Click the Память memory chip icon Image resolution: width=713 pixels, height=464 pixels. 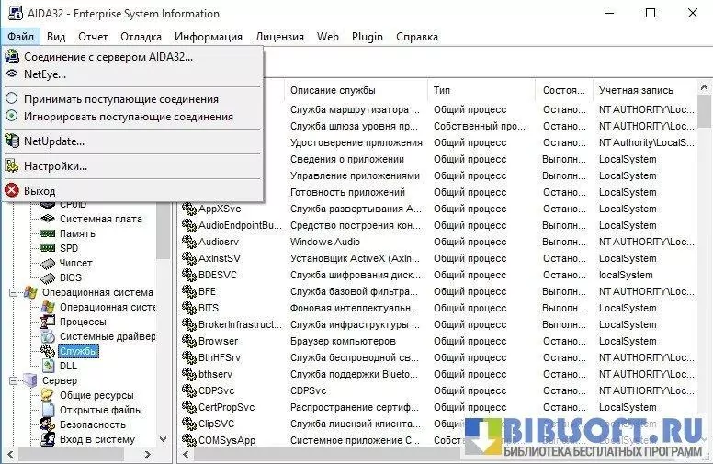(x=48, y=233)
